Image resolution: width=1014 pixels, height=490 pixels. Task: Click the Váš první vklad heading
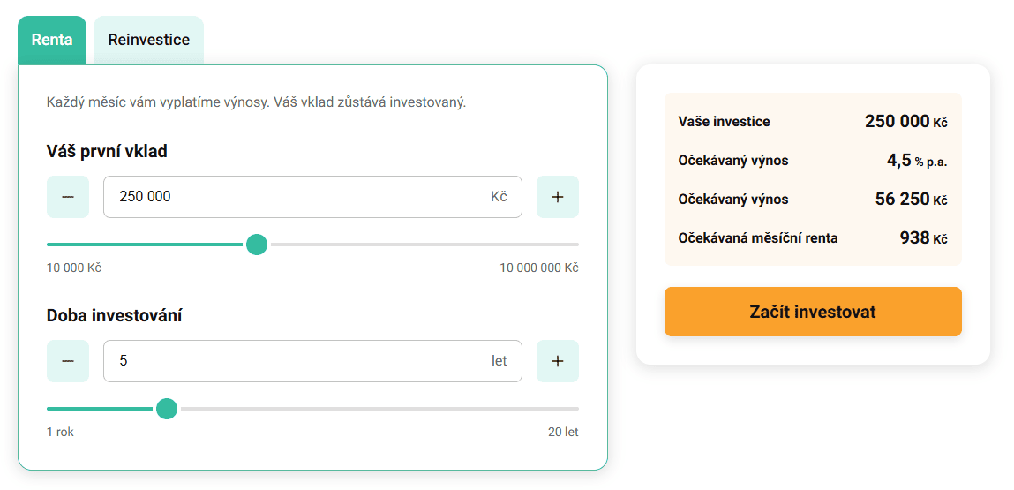point(107,151)
